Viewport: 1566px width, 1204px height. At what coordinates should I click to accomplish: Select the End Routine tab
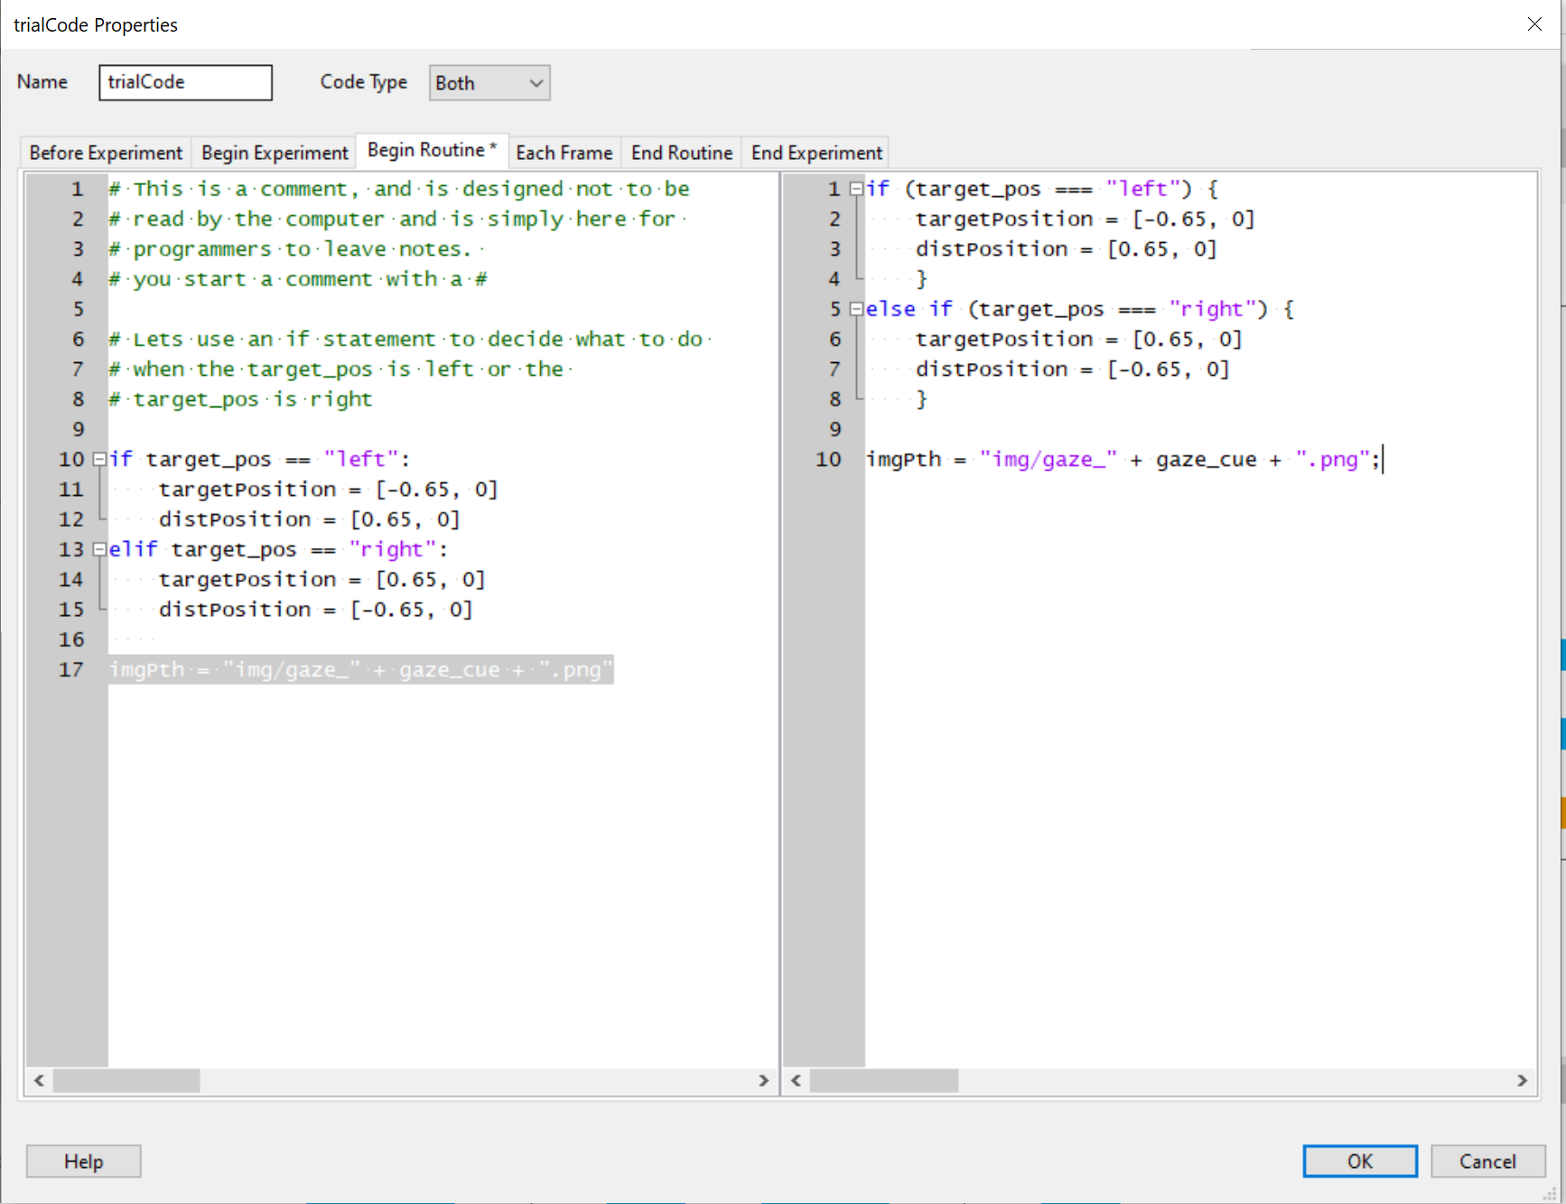point(681,153)
